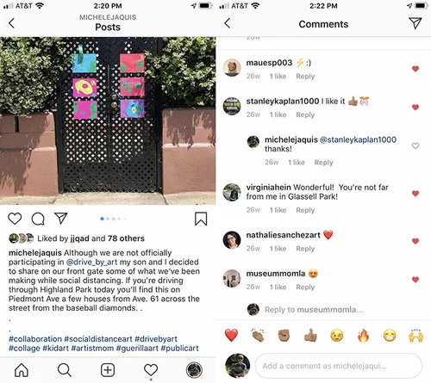Create new post with plus icon
This screenshot has height=383, width=431.
pos(108,370)
